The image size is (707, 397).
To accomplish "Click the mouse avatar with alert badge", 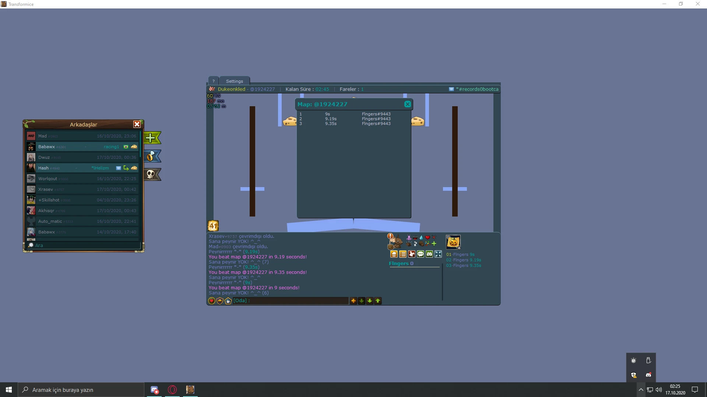I will coord(395,241).
